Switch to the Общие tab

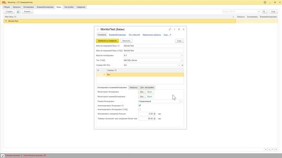[x=7, y=7]
